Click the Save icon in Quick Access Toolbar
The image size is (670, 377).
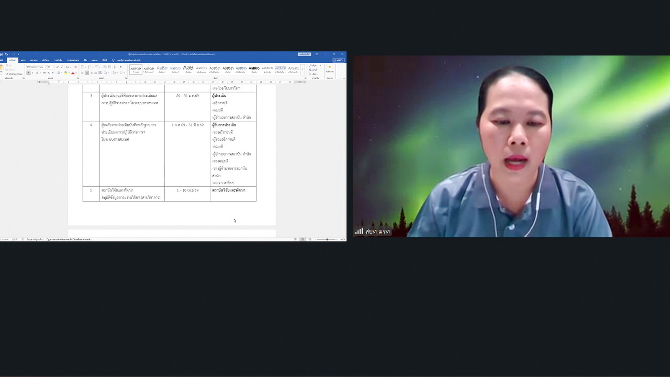tap(2, 54)
